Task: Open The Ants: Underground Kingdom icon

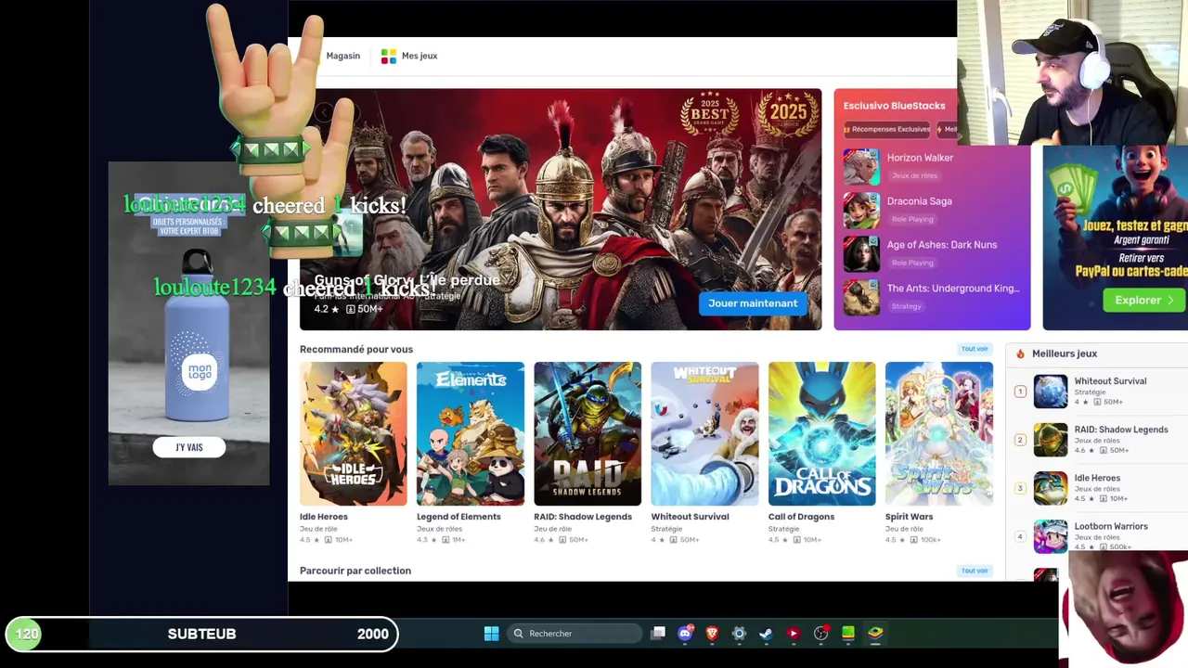Action: point(860,298)
